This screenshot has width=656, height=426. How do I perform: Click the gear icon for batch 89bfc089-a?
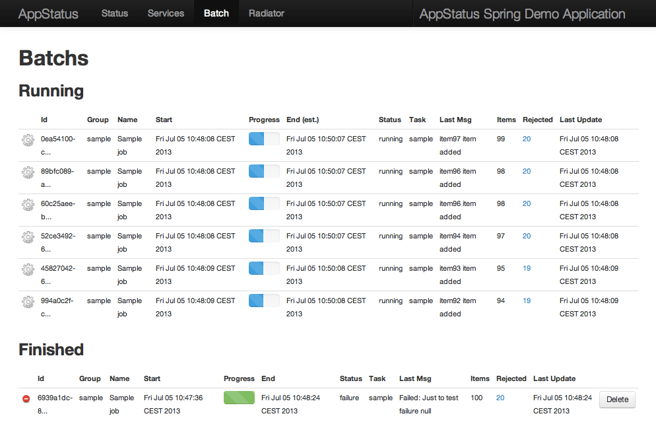click(28, 172)
